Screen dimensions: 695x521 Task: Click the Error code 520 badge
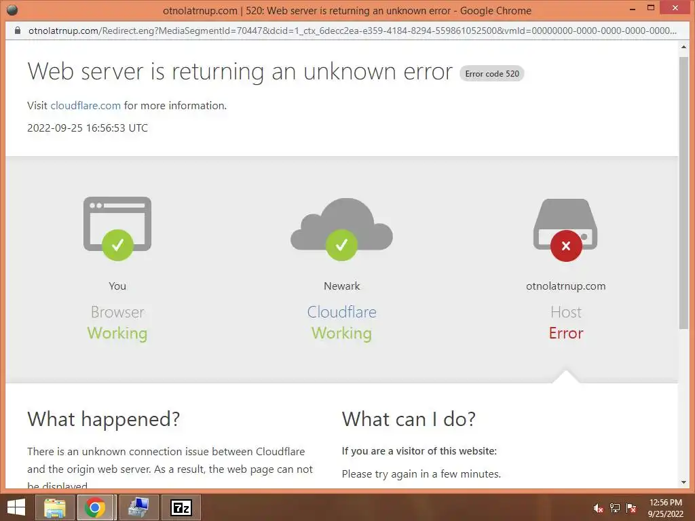(x=492, y=73)
